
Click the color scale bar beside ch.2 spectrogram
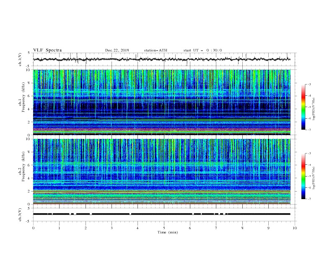[x=303, y=176]
